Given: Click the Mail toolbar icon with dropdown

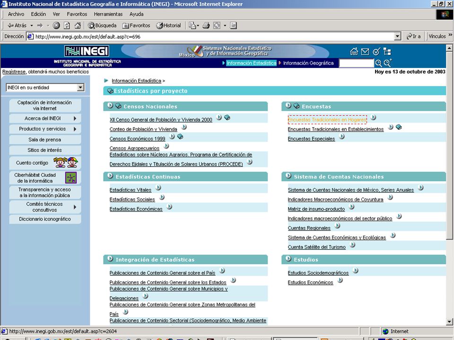Looking at the screenshot, I should (x=194, y=25).
